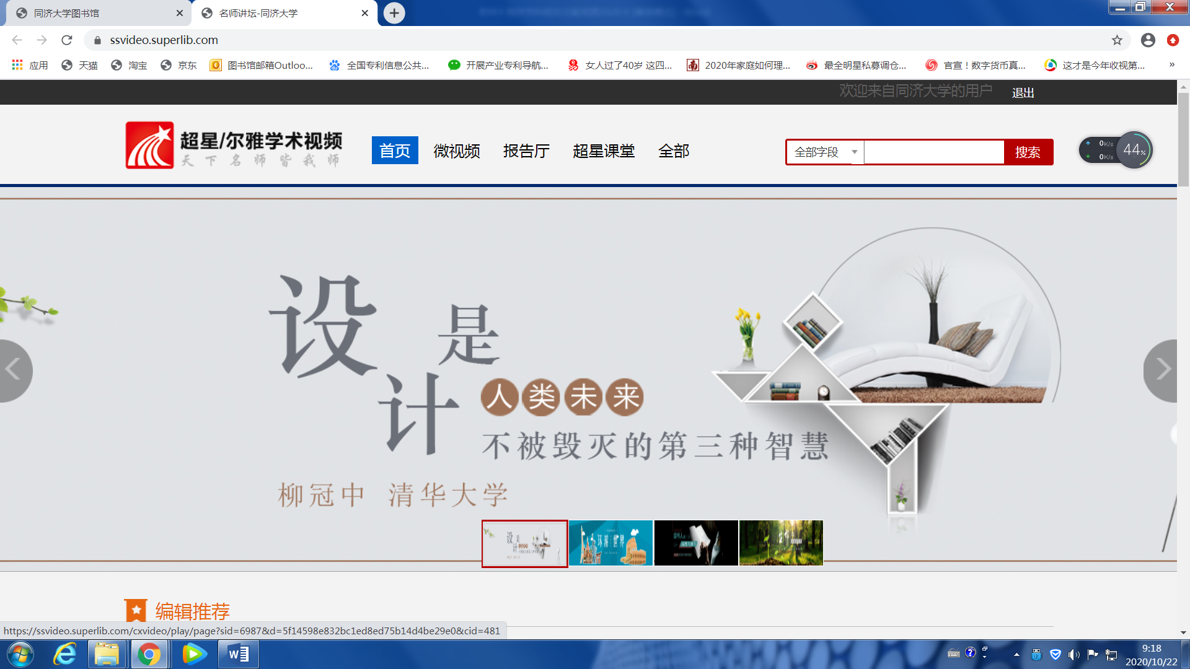Select the 报告厅 navigation tab

(527, 151)
